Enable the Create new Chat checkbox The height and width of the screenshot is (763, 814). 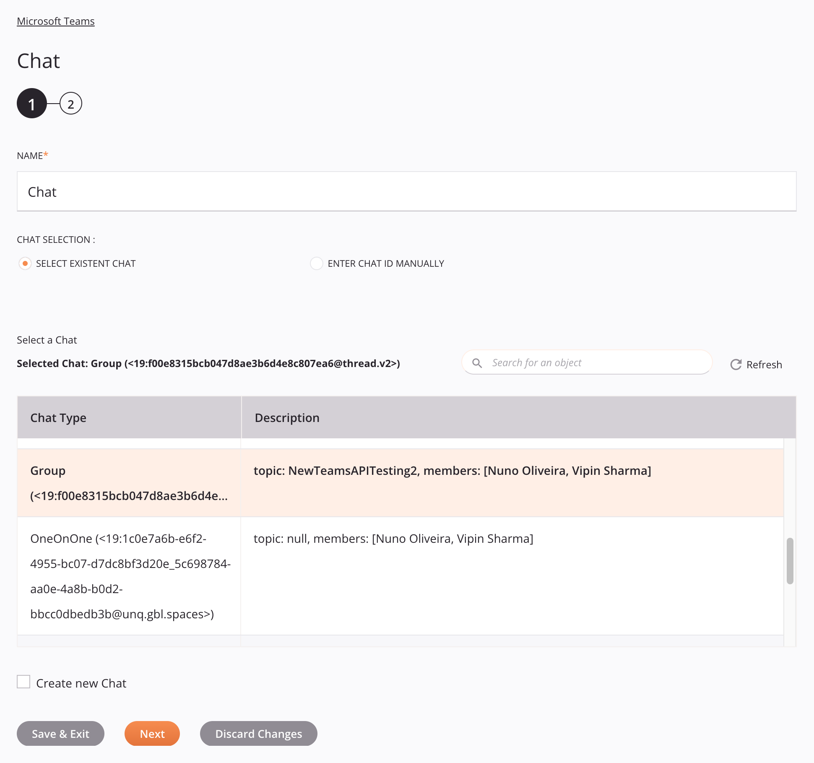click(23, 682)
